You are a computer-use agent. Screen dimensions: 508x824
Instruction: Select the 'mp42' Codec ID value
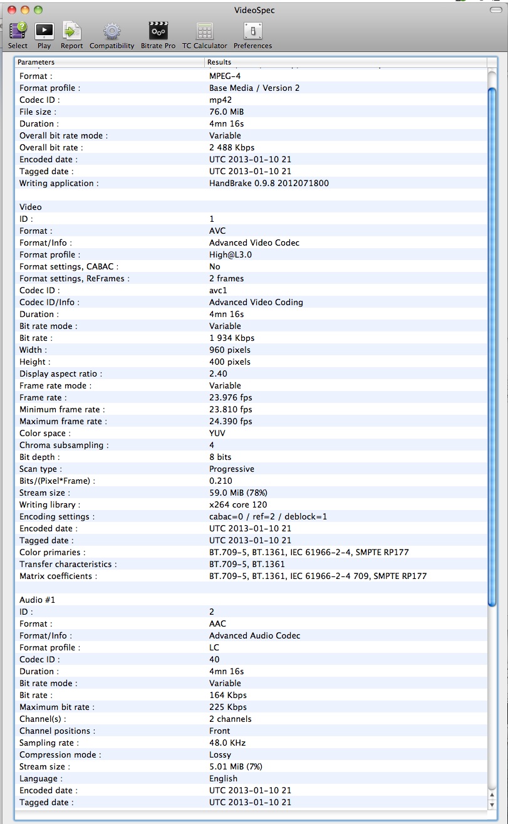222,100
